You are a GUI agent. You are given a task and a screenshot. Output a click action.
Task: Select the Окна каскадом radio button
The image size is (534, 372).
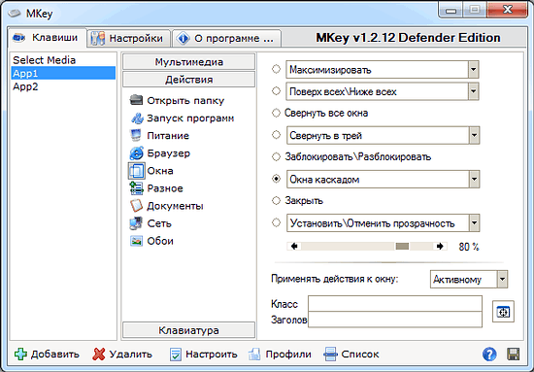276,179
